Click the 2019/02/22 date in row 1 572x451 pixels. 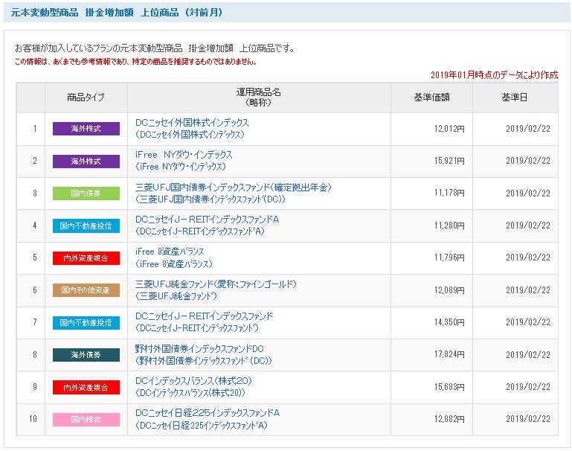pyautogui.click(x=528, y=129)
